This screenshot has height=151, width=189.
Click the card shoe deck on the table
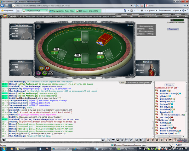point(104,40)
